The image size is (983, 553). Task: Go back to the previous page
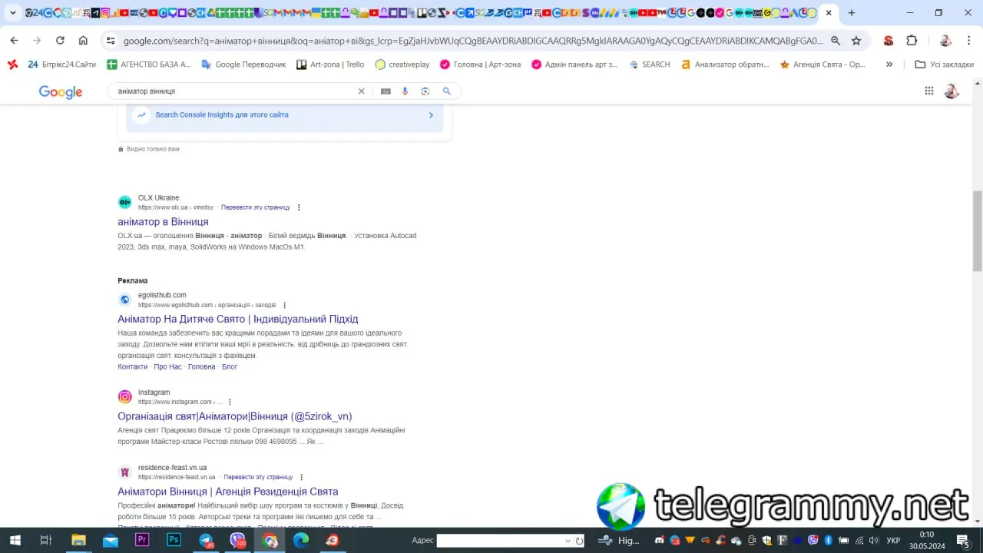coord(14,41)
